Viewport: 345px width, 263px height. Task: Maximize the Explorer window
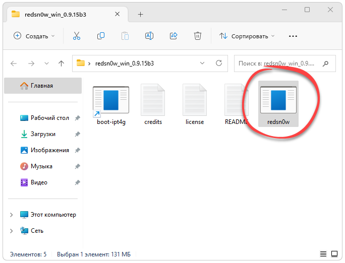pos(307,10)
